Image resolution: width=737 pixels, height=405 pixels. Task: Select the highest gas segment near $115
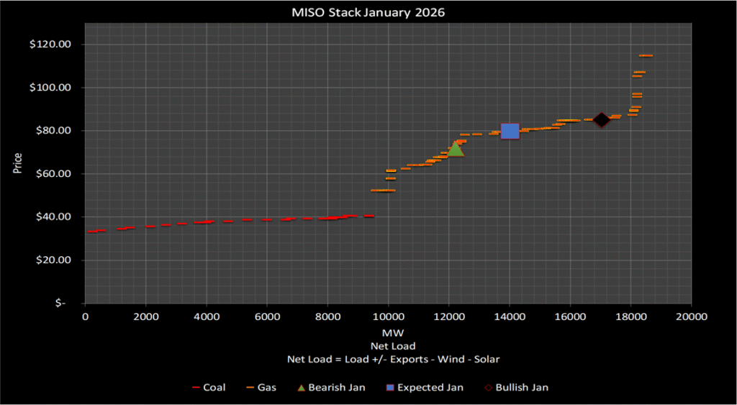click(x=646, y=55)
